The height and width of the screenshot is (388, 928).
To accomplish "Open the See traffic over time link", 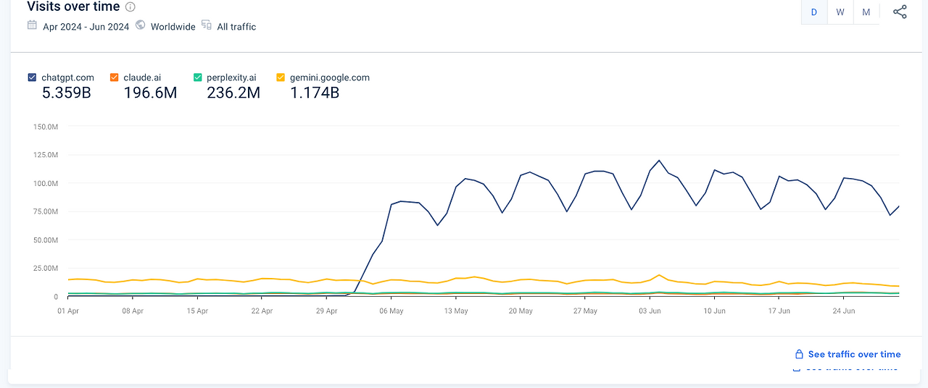I will (854, 355).
